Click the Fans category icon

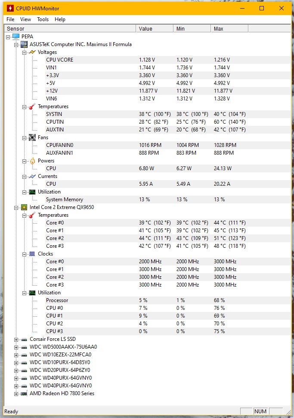32,137
